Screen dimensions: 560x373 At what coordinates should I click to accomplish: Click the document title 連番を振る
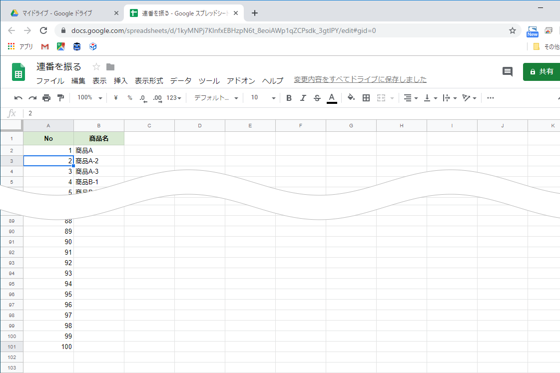[x=59, y=67]
